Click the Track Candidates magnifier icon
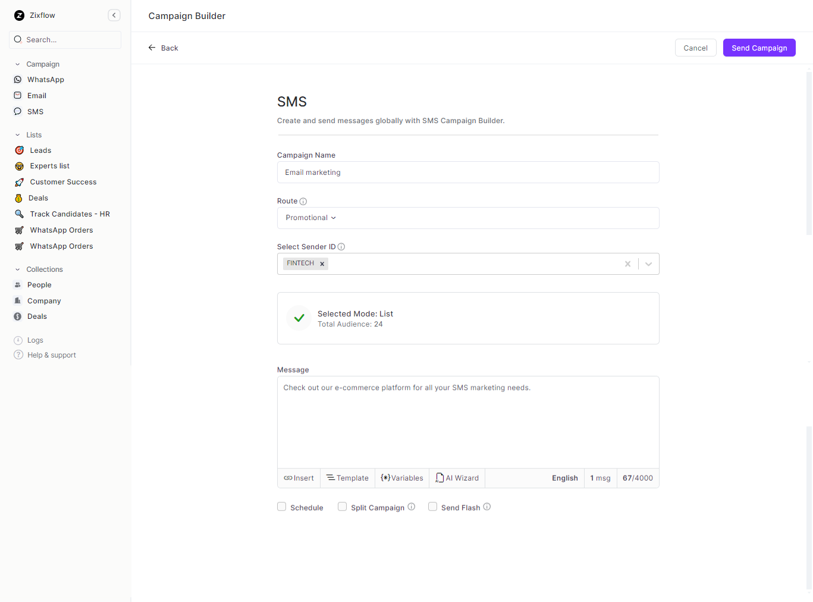Viewport: 813px width, 602px height. coord(19,214)
